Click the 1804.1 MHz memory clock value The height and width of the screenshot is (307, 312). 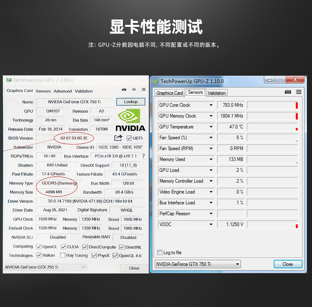coord(231,116)
